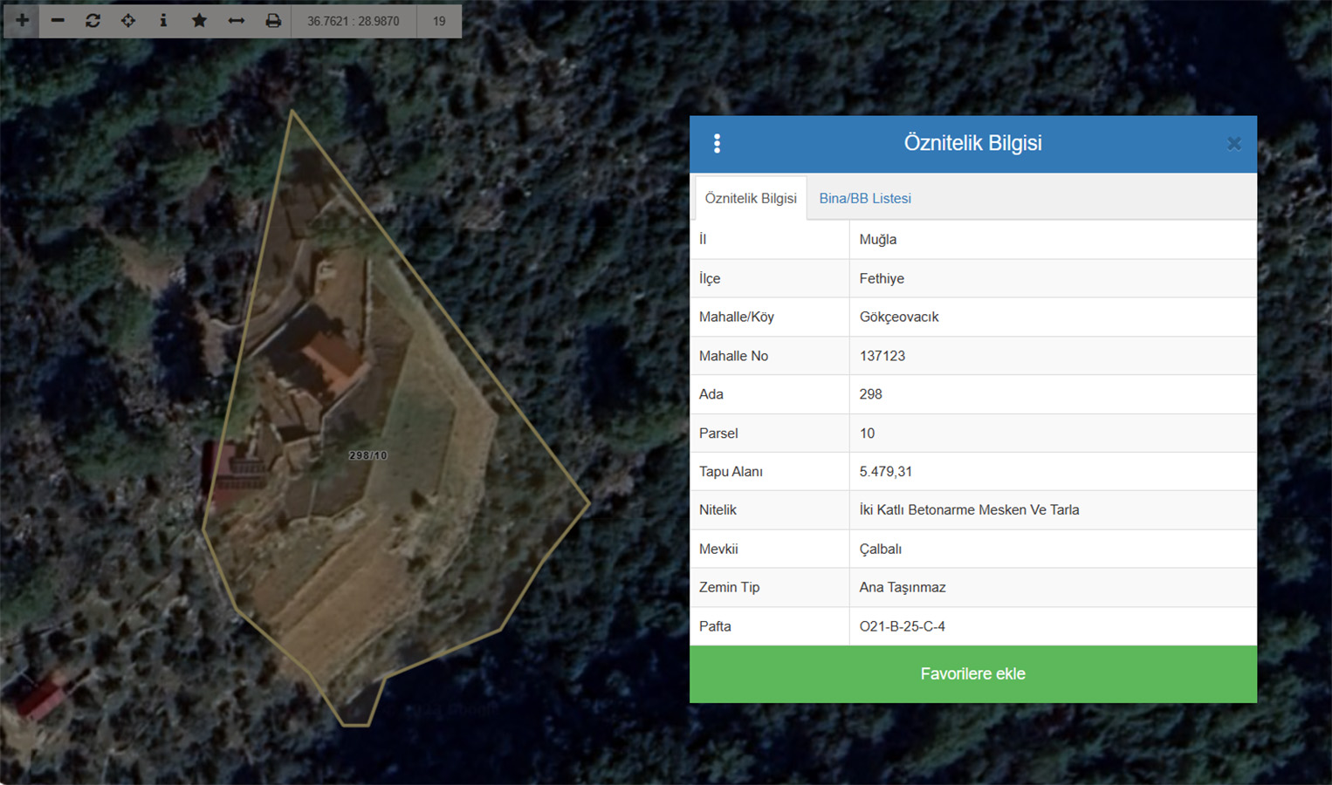This screenshot has width=1332, height=785.
Task: Select the measure distance arrow tool
Action: coord(236,20)
